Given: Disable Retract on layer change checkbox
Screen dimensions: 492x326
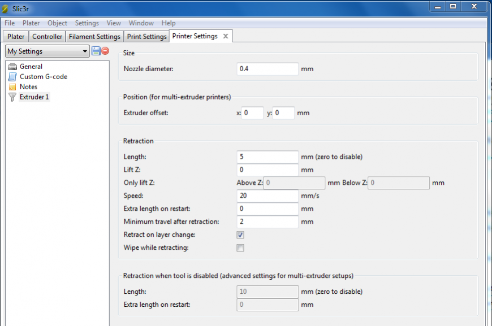Looking at the screenshot, I should (x=240, y=235).
